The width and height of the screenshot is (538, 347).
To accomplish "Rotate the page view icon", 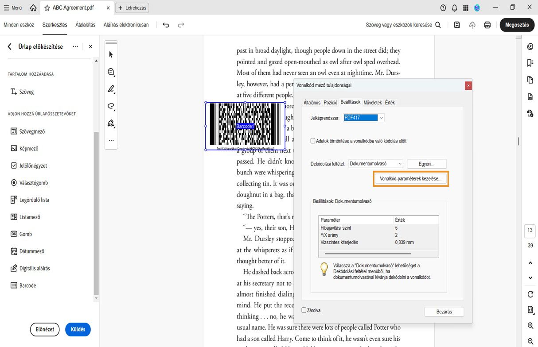I will pyautogui.click(x=530, y=294).
